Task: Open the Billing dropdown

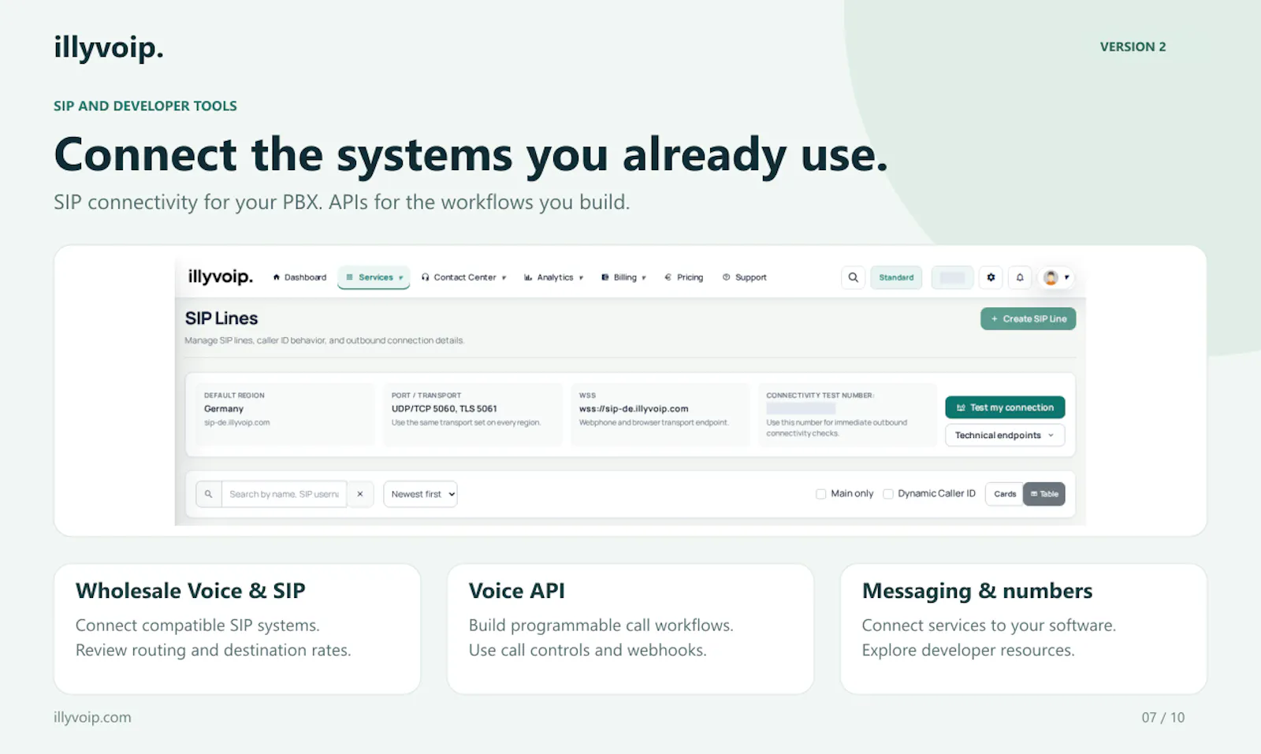Action: (x=624, y=277)
